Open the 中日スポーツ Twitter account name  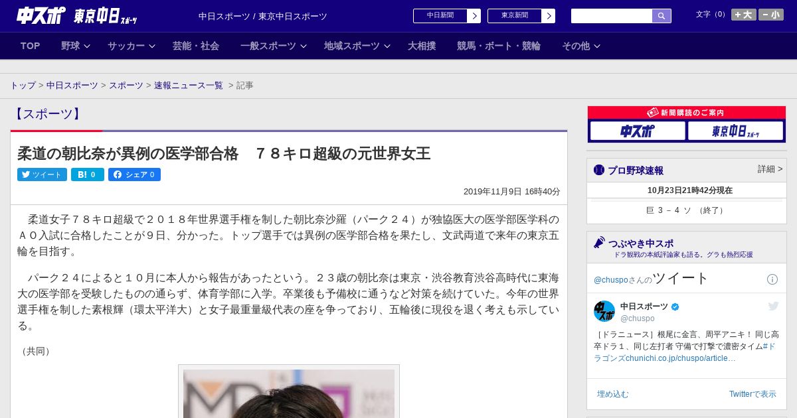pos(644,307)
